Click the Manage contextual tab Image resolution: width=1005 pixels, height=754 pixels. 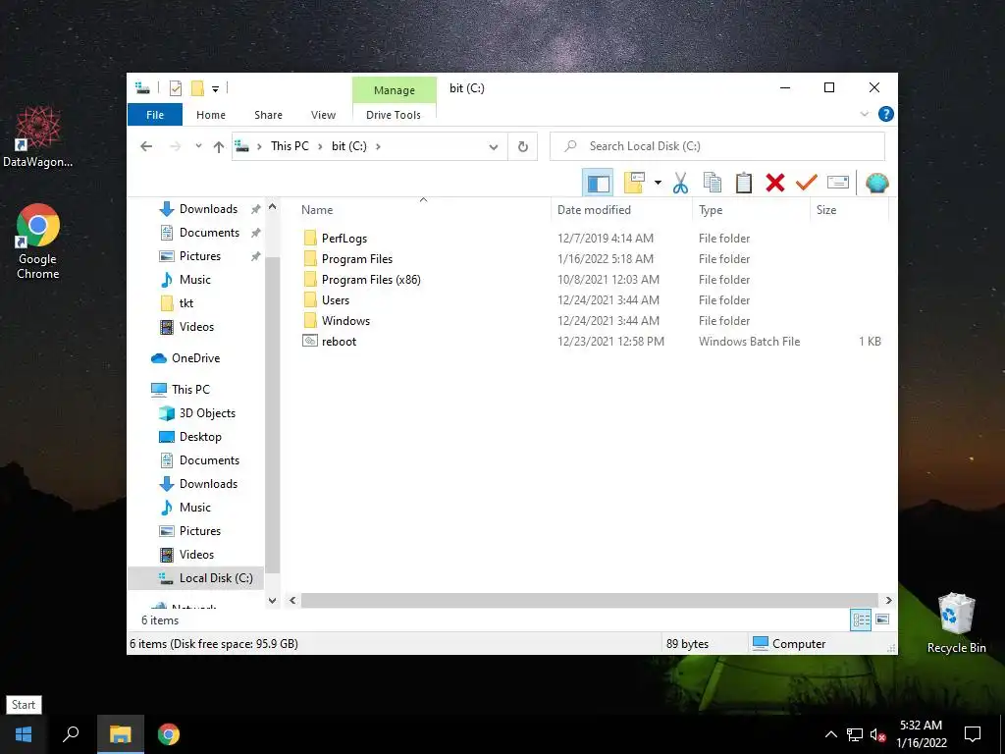[x=395, y=90]
